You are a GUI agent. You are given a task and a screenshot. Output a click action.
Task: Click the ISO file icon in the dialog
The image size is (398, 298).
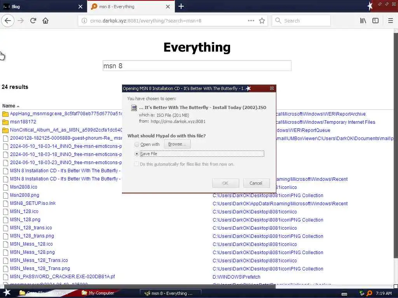pyautogui.click(x=134, y=108)
